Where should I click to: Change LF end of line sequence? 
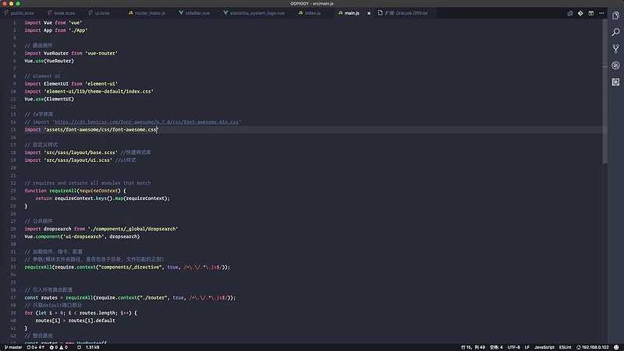coord(527,347)
